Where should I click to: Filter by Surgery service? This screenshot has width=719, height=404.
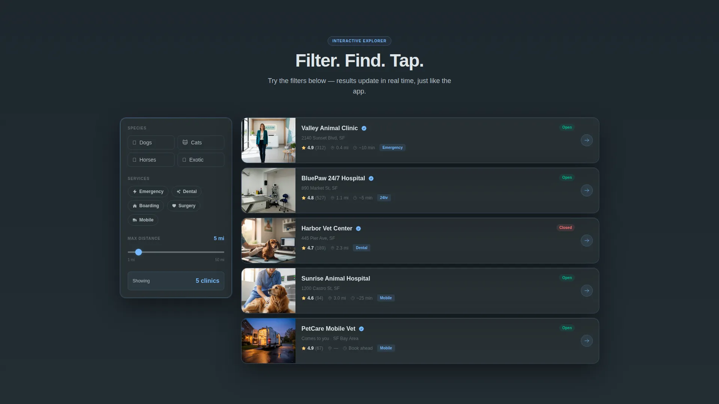point(183,206)
